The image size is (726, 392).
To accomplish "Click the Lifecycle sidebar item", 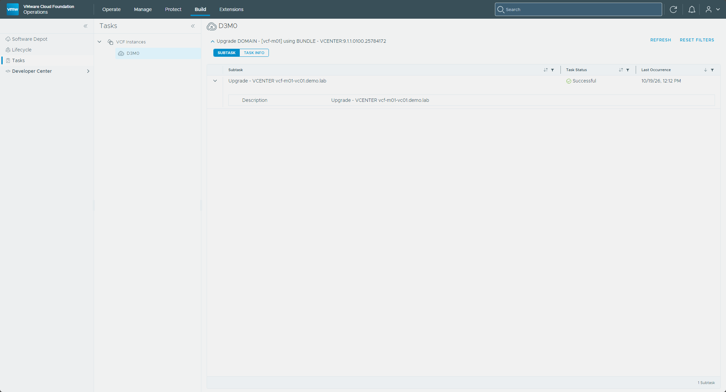I will coord(21,50).
